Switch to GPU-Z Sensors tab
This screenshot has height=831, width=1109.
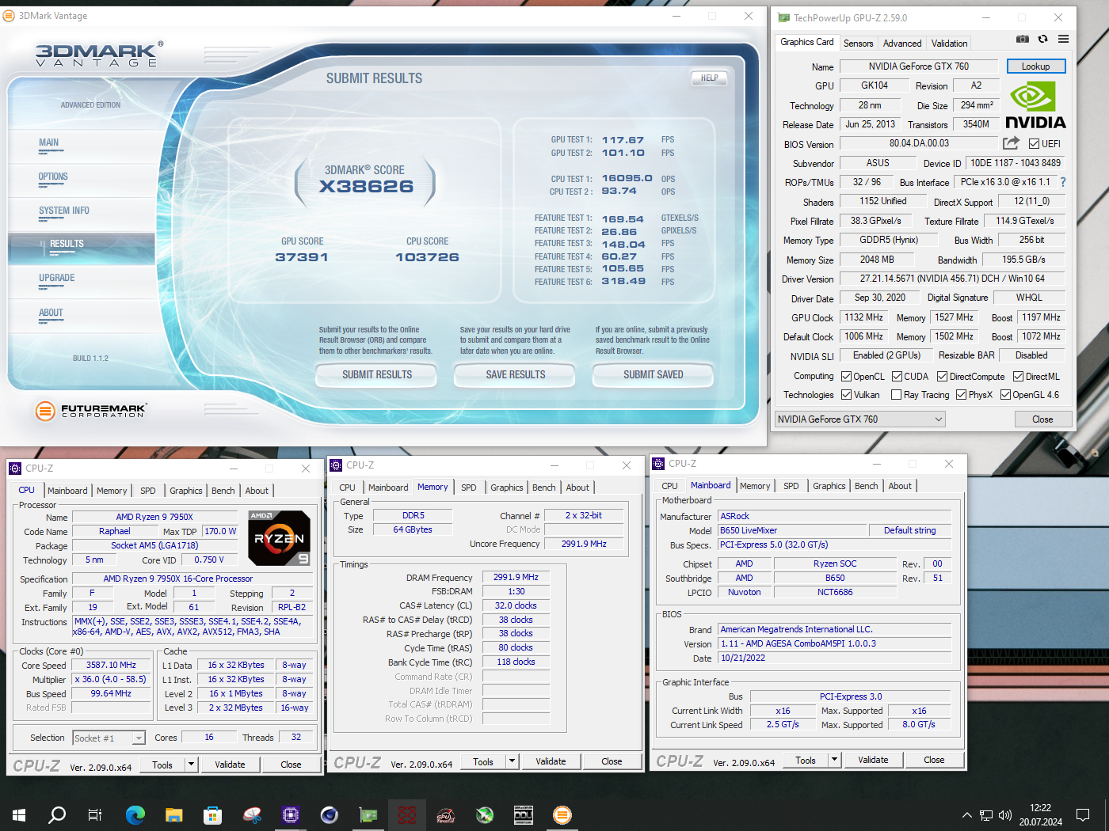(x=858, y=44)
